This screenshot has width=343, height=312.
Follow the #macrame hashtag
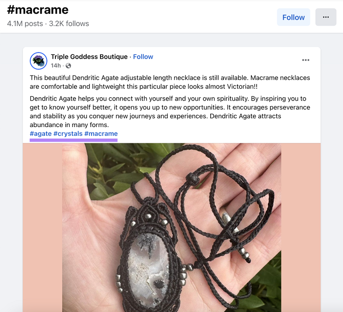(294, 17)
